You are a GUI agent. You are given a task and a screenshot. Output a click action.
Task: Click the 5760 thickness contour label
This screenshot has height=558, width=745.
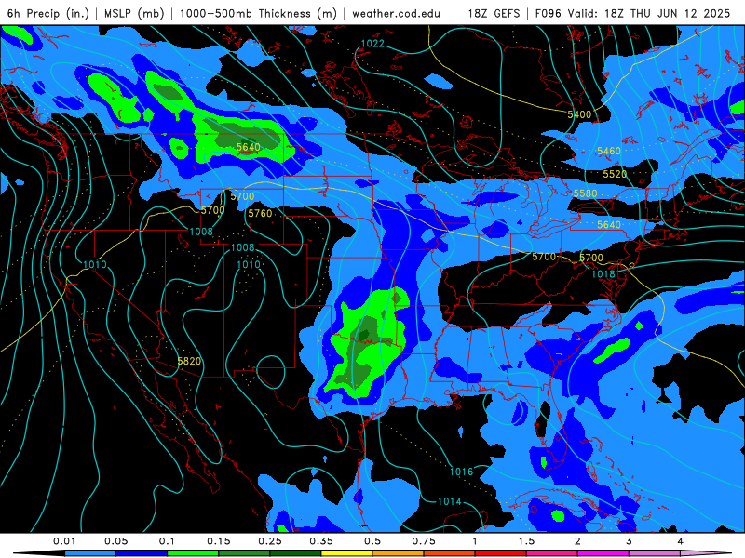[261, 214]
